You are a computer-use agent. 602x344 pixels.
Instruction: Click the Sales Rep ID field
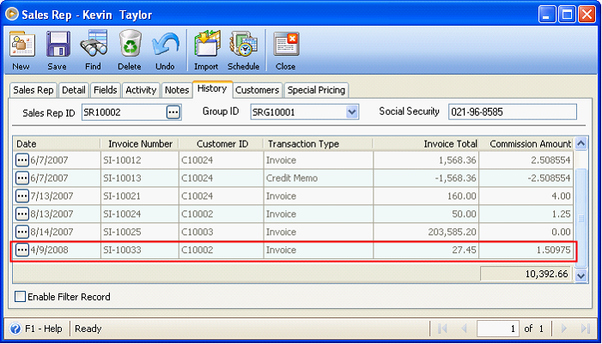124,112
